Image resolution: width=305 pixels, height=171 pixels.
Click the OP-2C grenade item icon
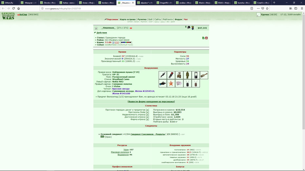coord(171,75)
